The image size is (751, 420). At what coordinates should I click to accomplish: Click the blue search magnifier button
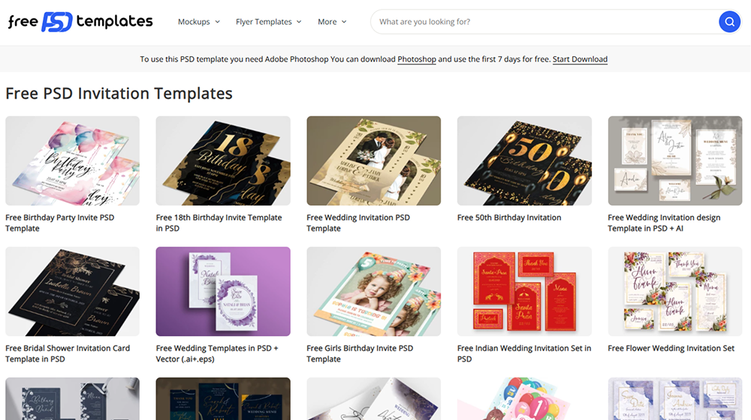(729, 22)
